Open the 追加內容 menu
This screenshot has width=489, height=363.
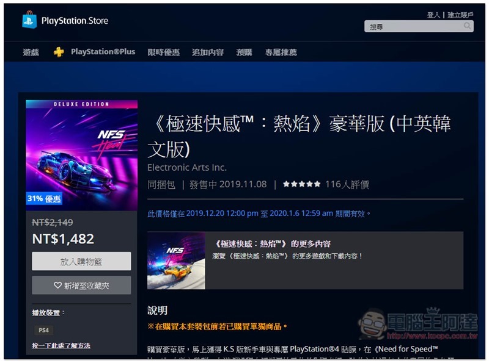click(x=208, y=52)
